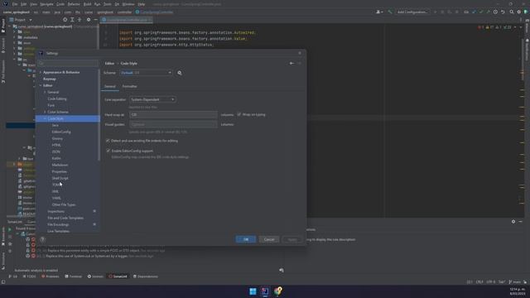Image resolution: width=530 pixels, height=298 pixels.
Task: Switch to the Formatter tab
Action: [x=130, y=86]
